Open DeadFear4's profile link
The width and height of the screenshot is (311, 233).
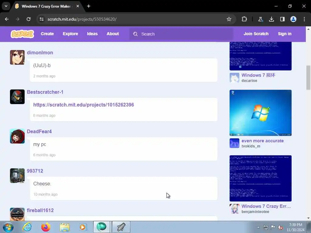[x=39, y=132]
